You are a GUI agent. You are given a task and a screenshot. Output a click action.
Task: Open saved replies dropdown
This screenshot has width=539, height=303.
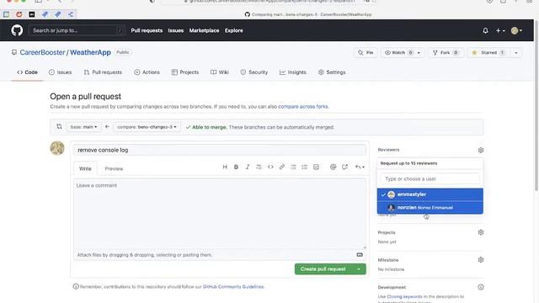point(360,167)
